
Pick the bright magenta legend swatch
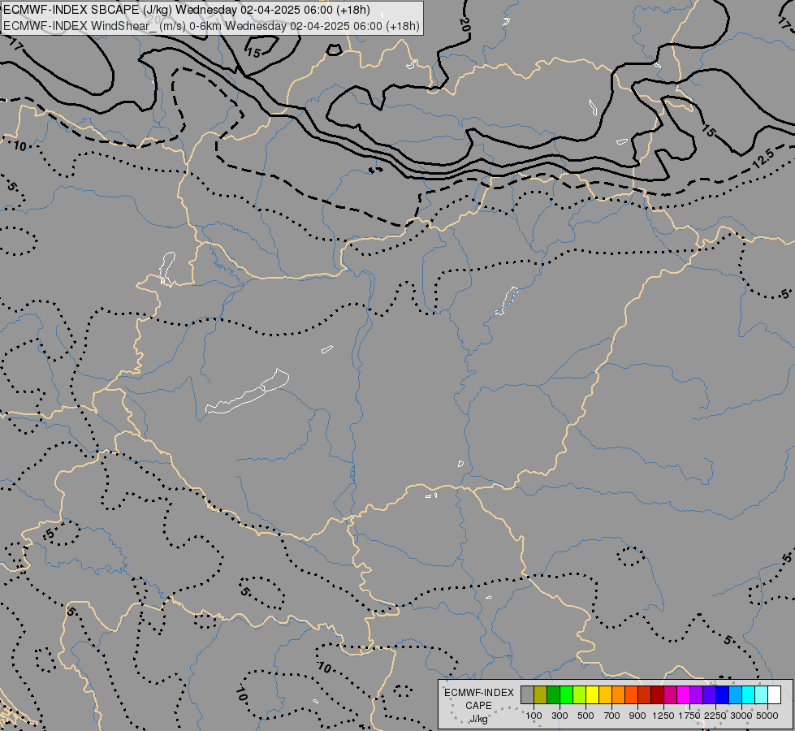(684, 694)
